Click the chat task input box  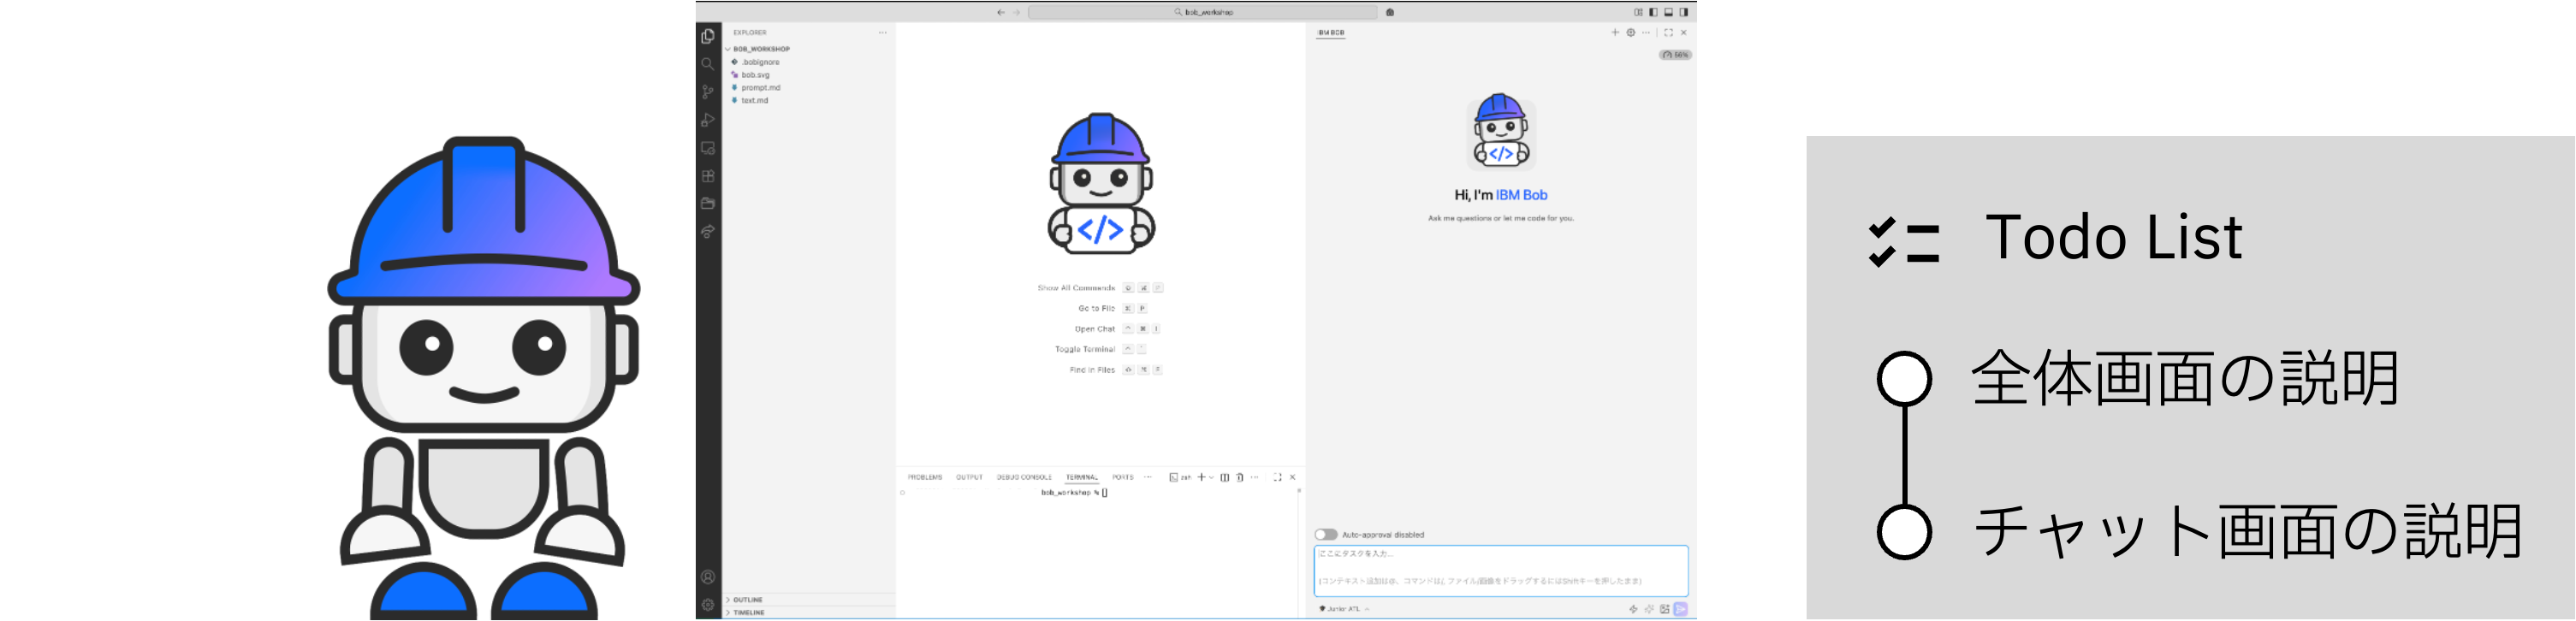coord(1501,571)
